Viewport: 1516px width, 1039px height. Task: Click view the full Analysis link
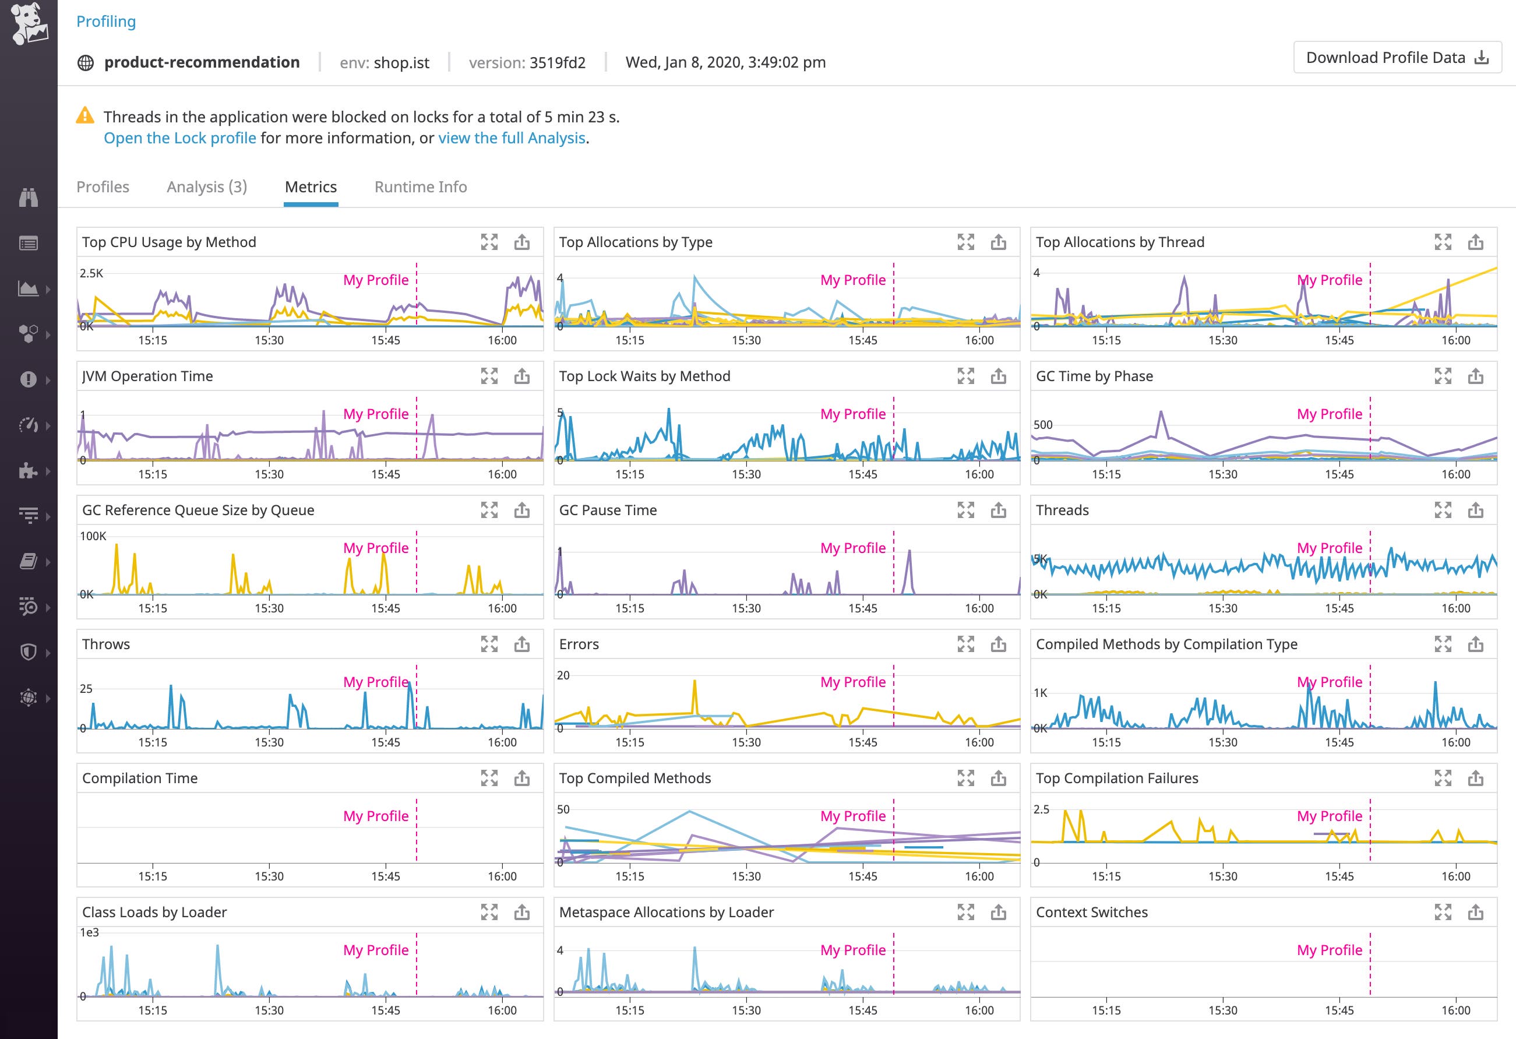point(512,138)
